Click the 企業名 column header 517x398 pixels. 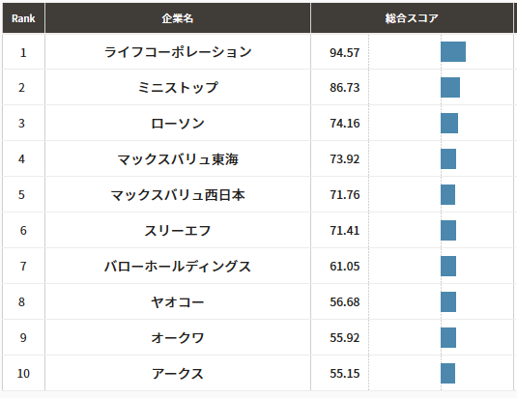tap(178, 18)
